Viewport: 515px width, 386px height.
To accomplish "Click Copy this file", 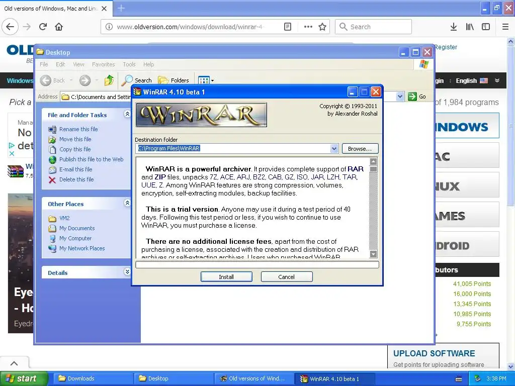I will (x=75, y=149).
